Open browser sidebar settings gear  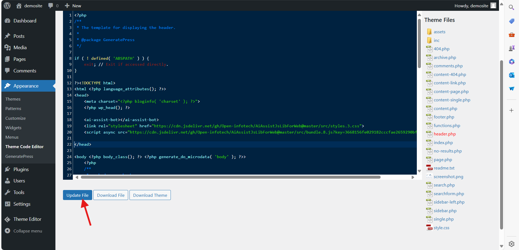point(511,244)
